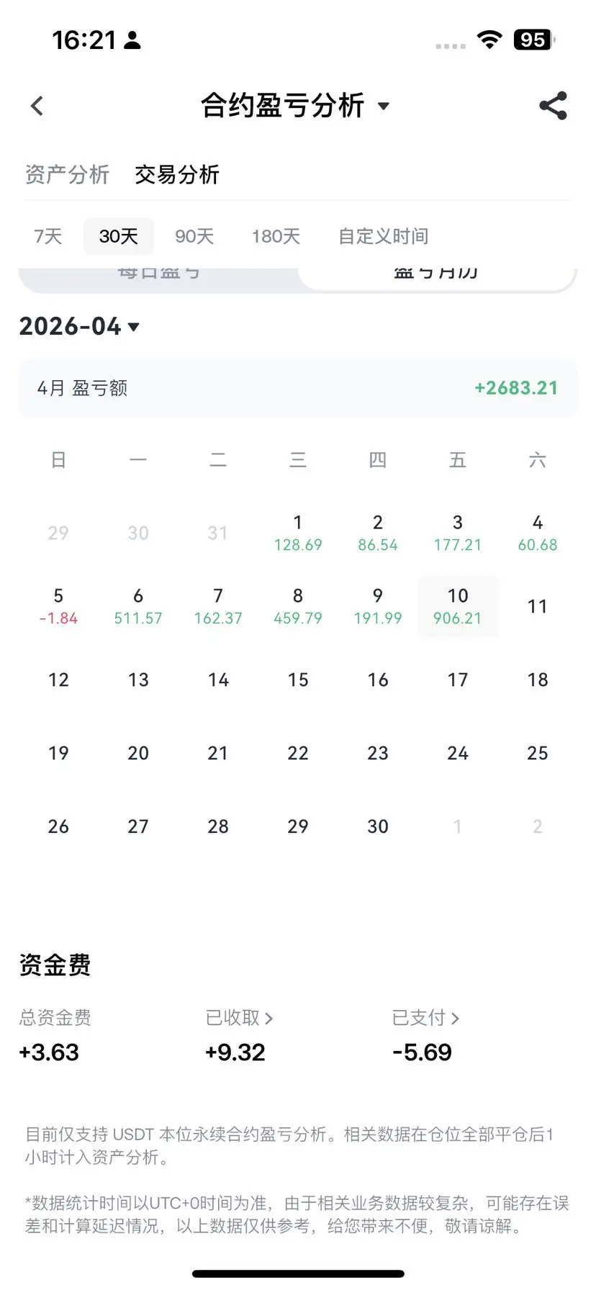This screenshot has height=1290, width=596.
Task: Select calendar day 10 with 906.21
Action: click(x=458, y=606)
